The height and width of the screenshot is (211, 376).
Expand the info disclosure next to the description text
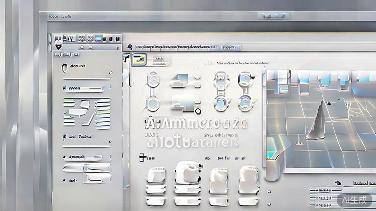(x=205, y=62)
